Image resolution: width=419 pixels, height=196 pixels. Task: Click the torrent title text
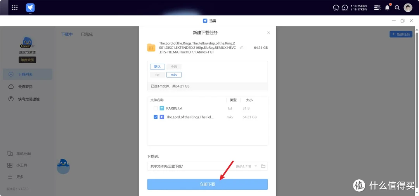[x=197, y=48]
